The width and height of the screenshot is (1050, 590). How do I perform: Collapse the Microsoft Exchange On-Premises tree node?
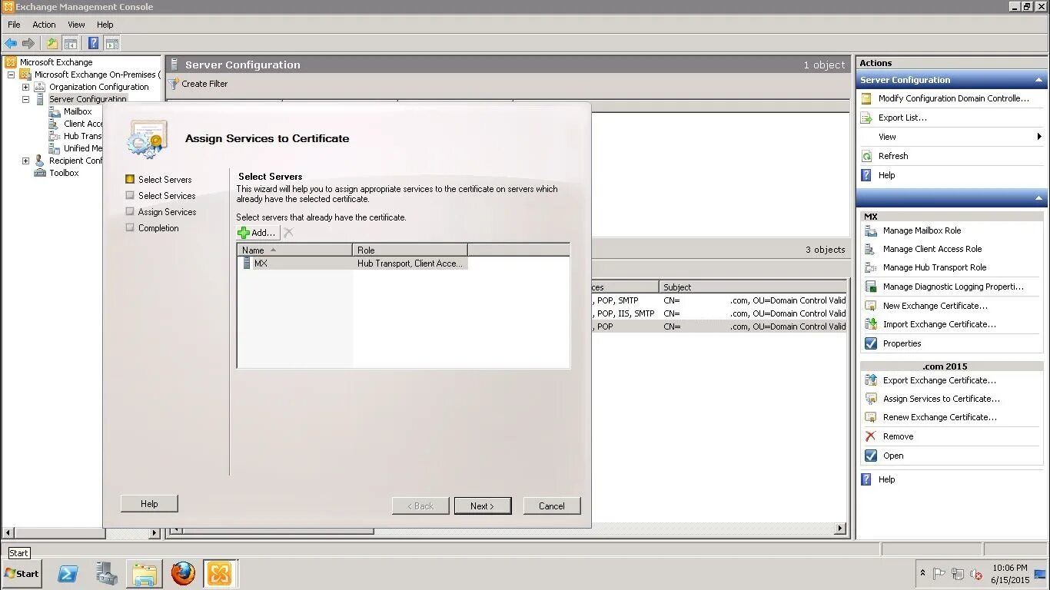[11, 75]
